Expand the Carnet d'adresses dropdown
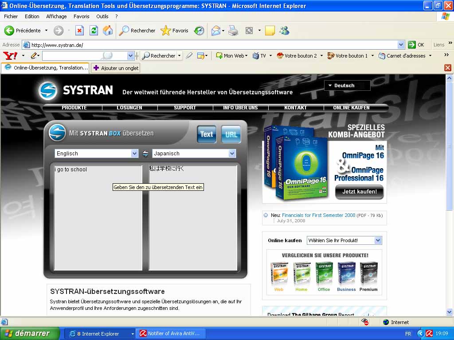 point(430,55)
